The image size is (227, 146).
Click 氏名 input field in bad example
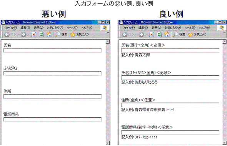click(x=52, y=50)
